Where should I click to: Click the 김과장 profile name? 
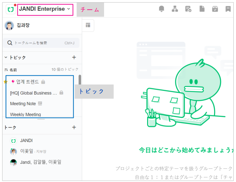[x=23, y=25]
